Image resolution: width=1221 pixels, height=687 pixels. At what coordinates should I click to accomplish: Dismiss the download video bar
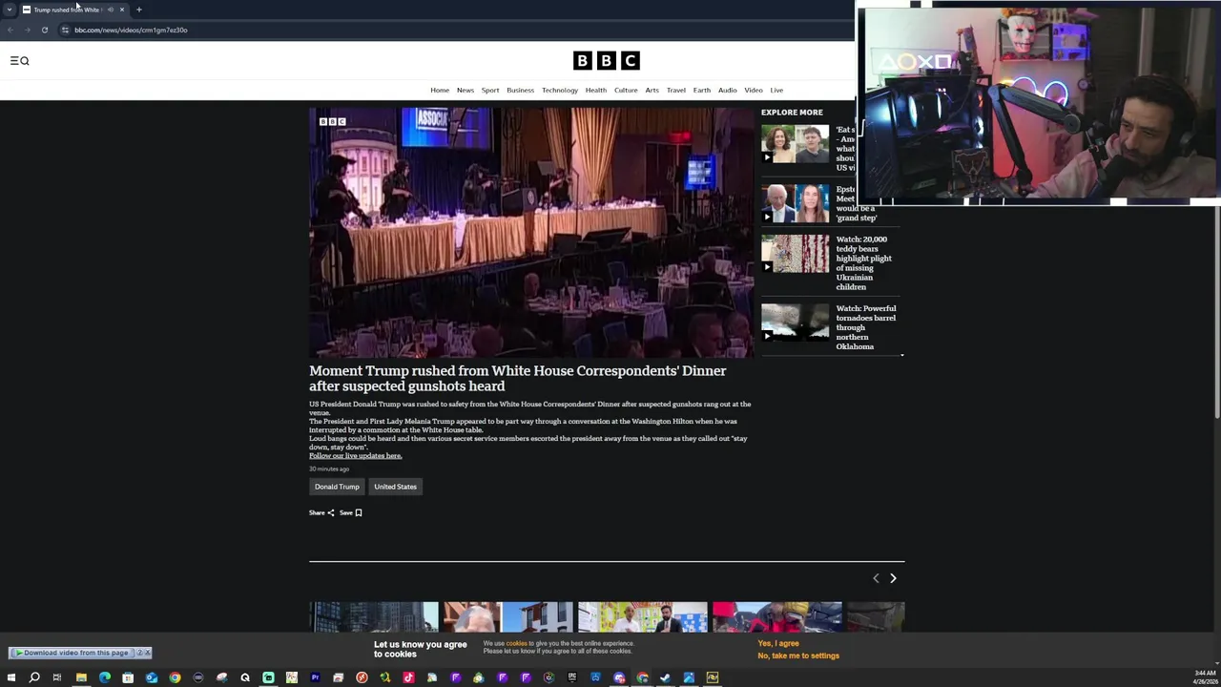[147, 653]
